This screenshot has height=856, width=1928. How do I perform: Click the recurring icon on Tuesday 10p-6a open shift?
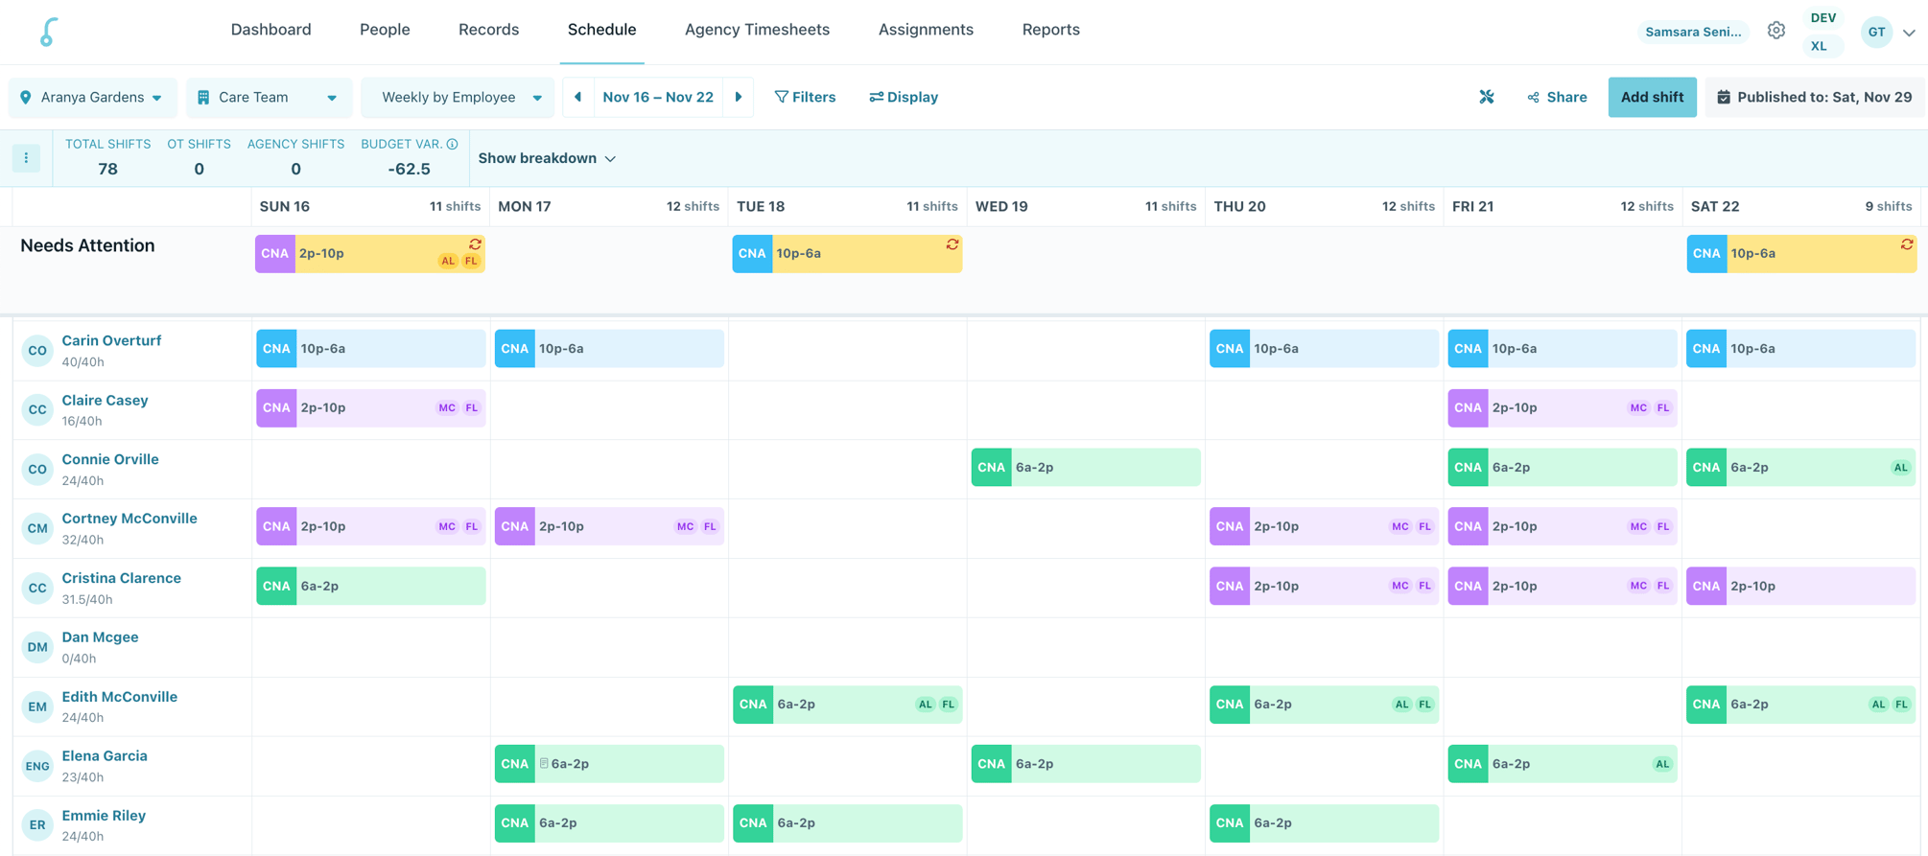click(952, 244)
